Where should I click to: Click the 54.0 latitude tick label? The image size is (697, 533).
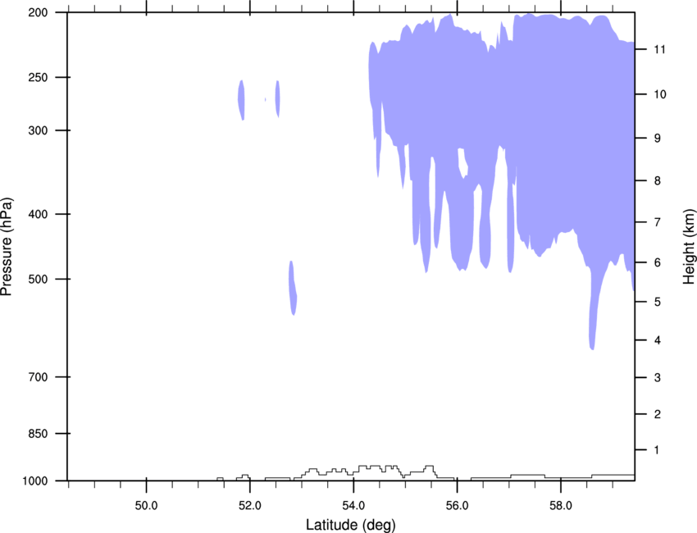353,506
